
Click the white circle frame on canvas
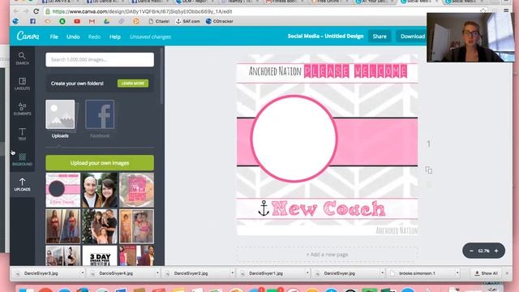(x=294, y=139)
